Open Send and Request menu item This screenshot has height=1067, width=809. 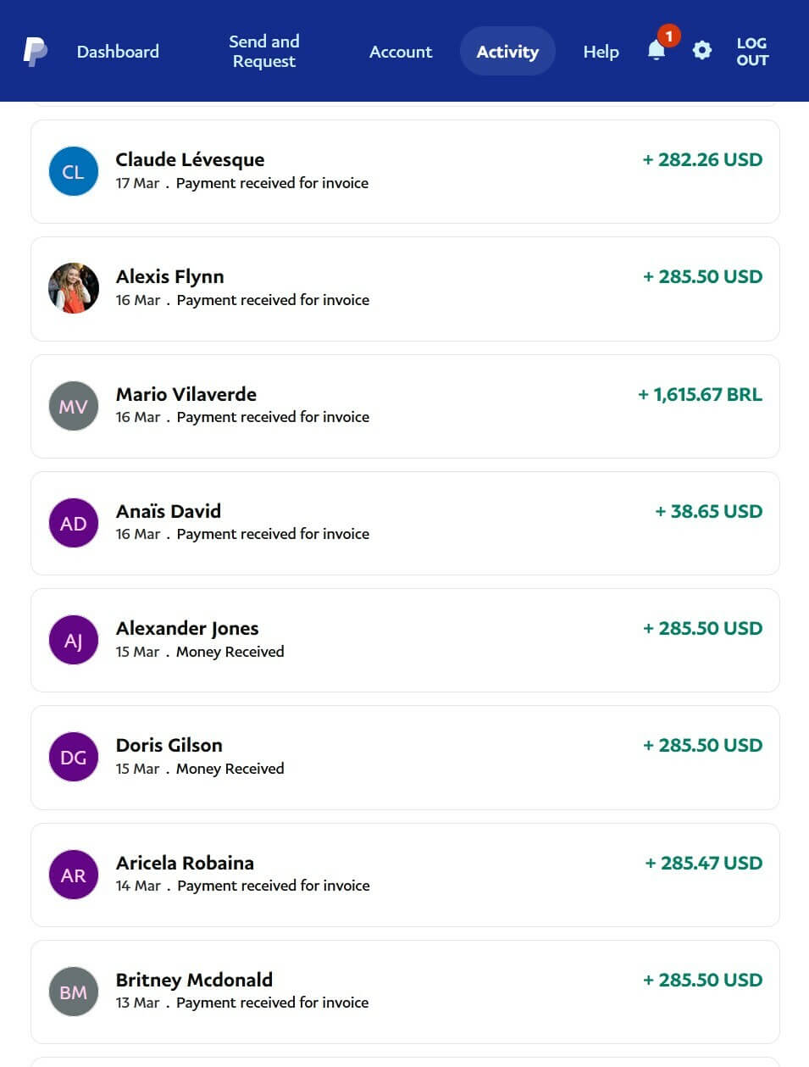264,52
